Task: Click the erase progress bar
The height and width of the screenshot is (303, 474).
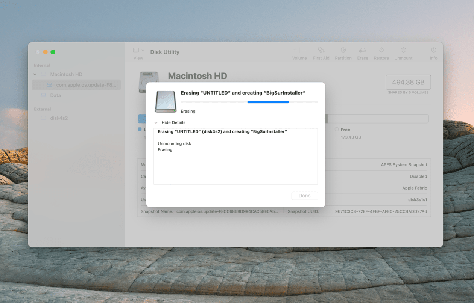Action: (x=249, y=102)
